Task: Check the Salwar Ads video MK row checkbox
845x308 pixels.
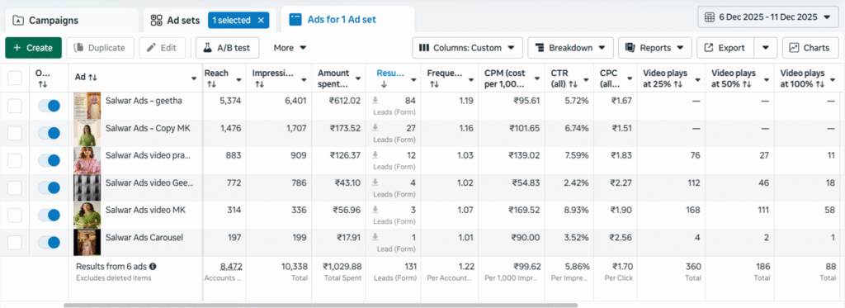Action: (x=15, y=216)
